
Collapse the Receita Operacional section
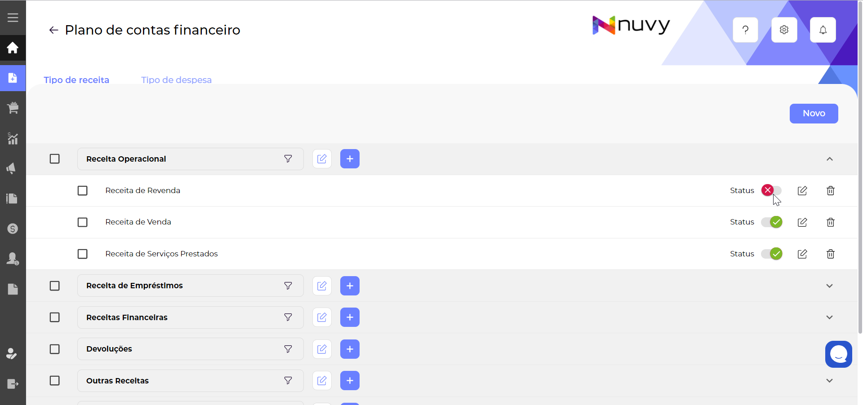[x=829, y=159]
